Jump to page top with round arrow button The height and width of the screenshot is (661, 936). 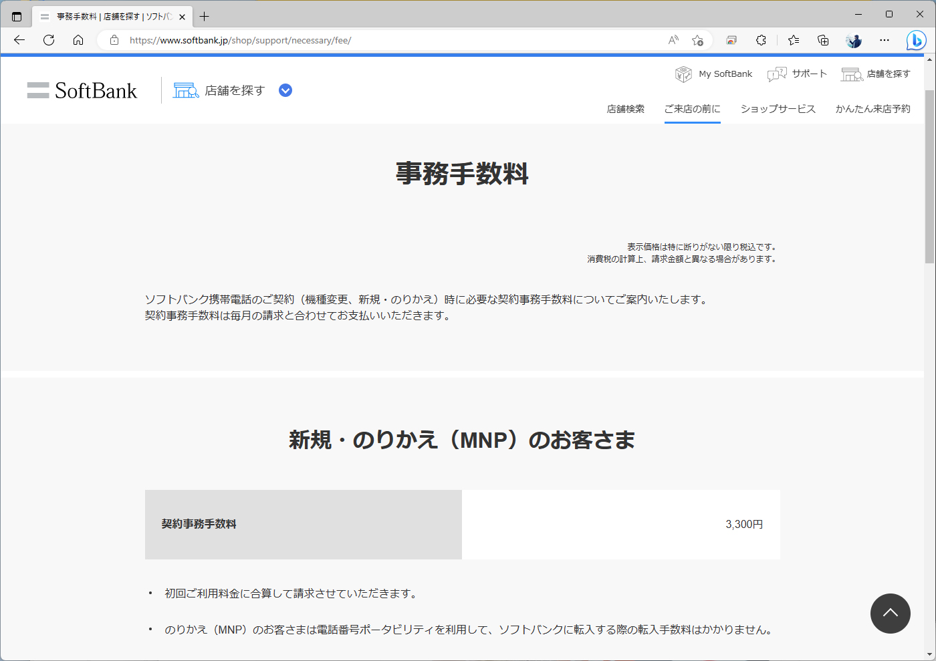[891, 614]
